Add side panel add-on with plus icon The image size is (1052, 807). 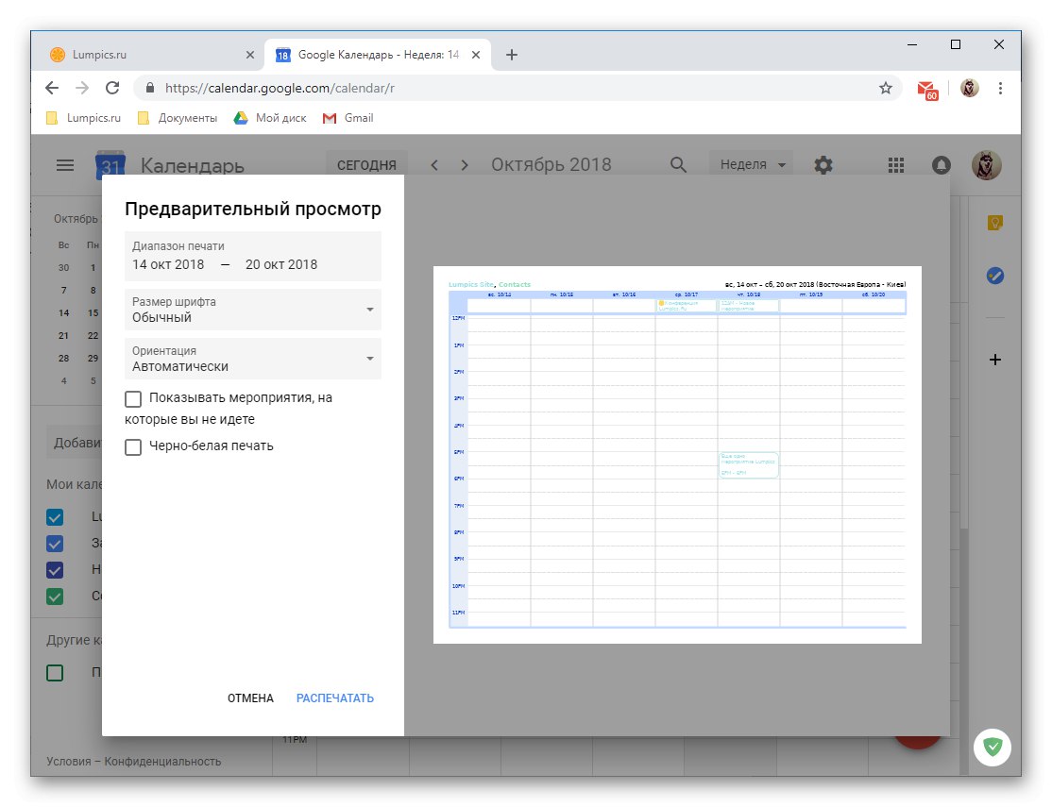pyautogui.click(x=995, y=361)
